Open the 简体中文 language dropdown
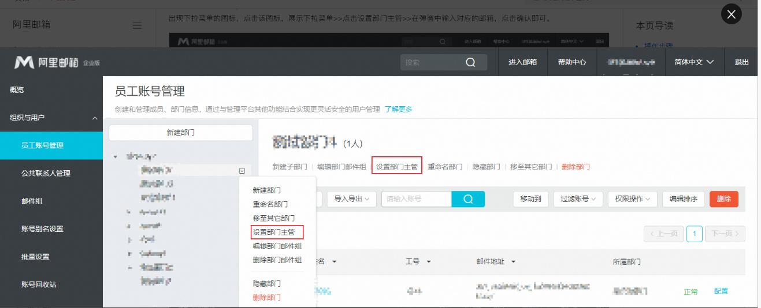 695,62
